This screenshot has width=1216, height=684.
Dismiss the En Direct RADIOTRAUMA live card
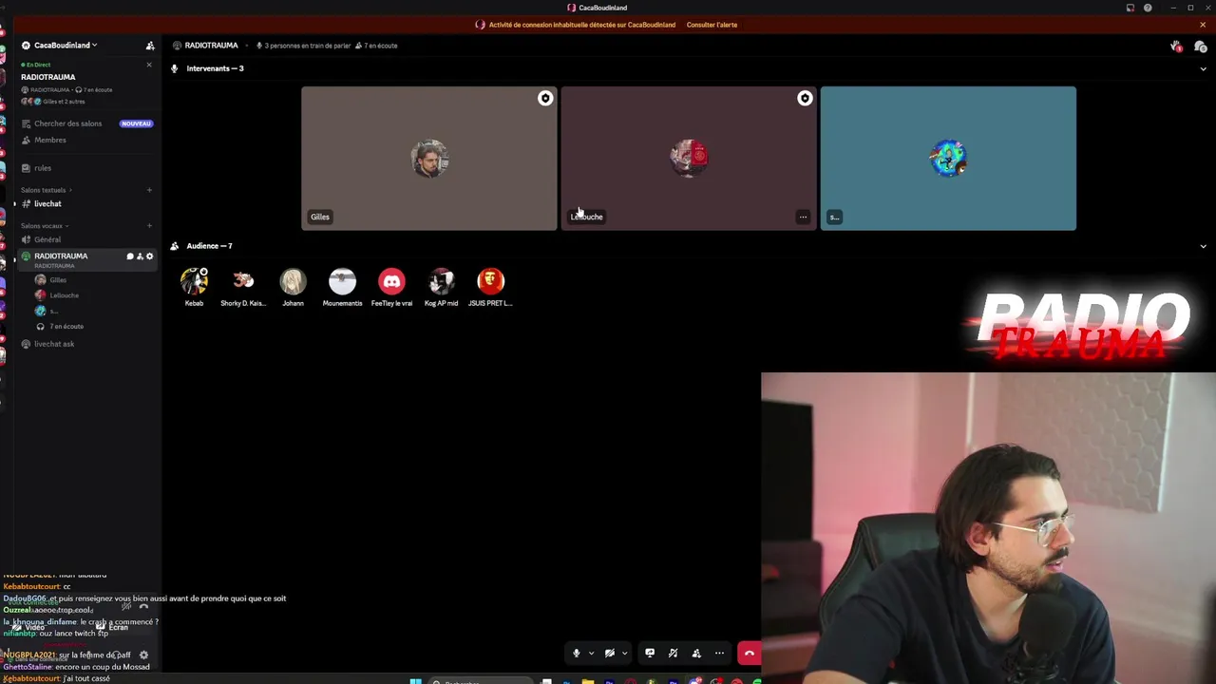(x=149, y=65)
